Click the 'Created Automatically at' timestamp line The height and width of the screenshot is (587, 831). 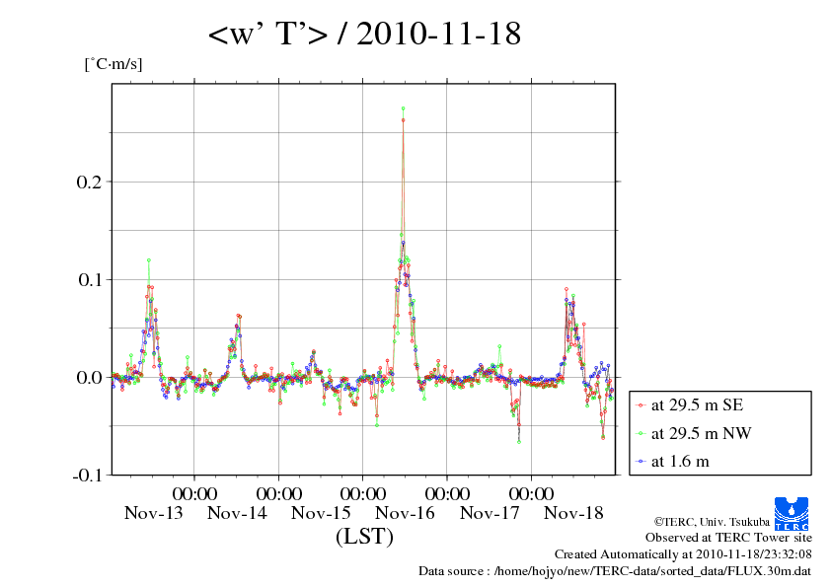683,554
